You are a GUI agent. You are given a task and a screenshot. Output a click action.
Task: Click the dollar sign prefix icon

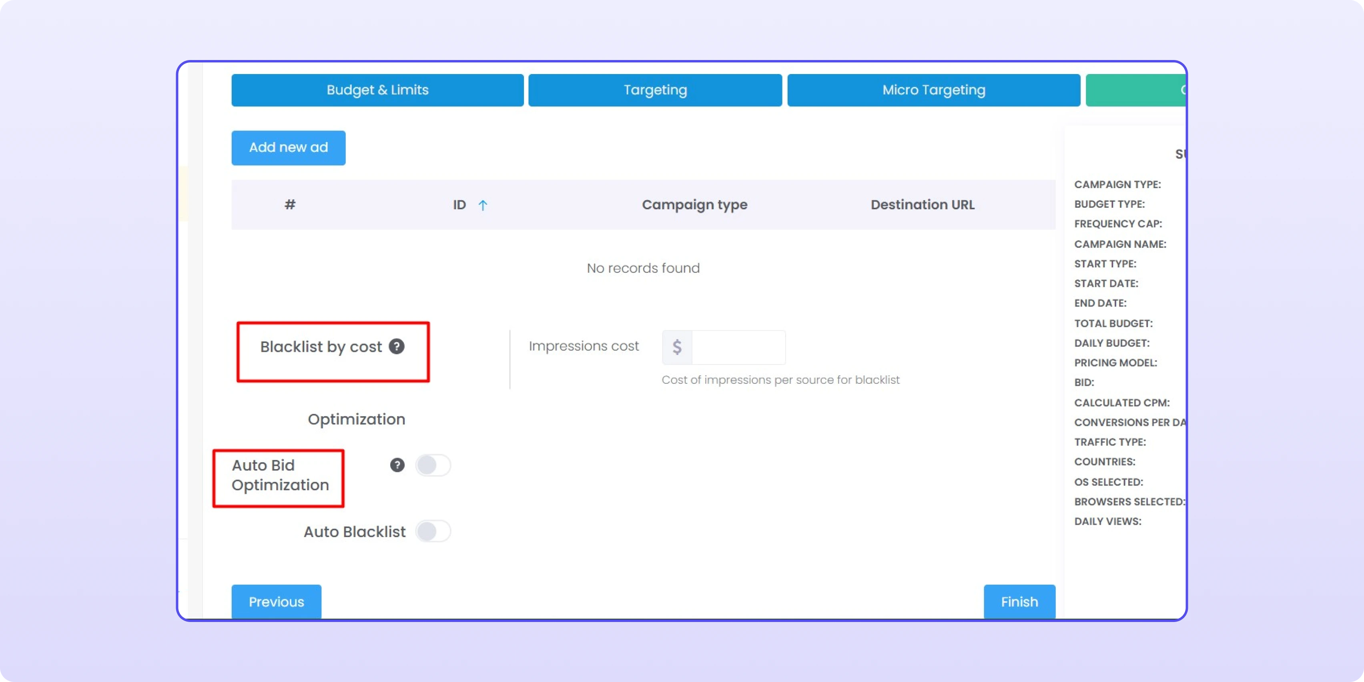click(x=677, y=347)
